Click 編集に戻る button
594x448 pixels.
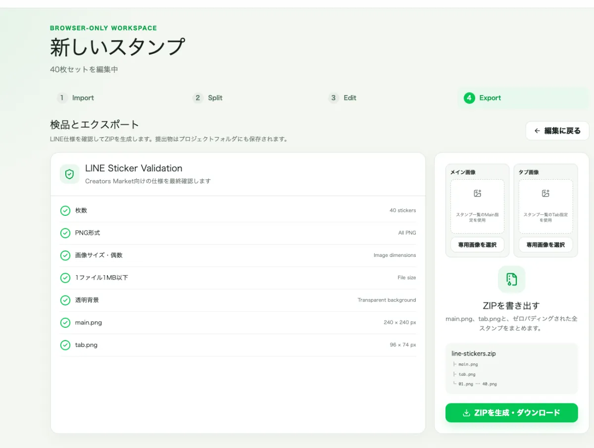[557, 131]
